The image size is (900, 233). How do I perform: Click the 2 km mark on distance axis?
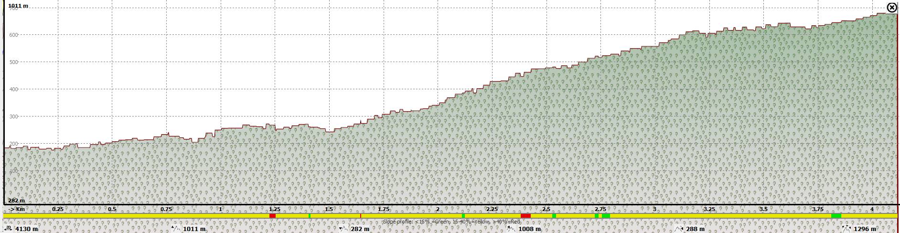[438, 209]
